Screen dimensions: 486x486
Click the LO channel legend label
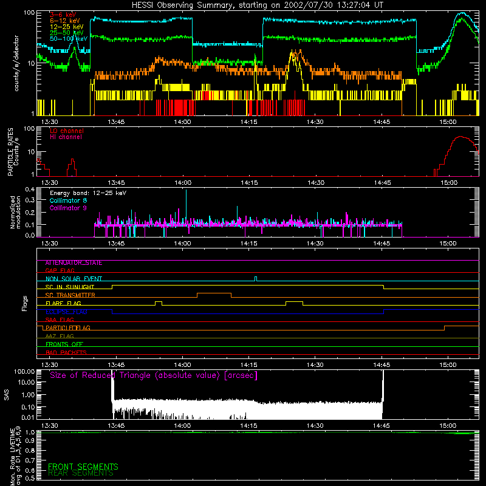pos(67,131)
